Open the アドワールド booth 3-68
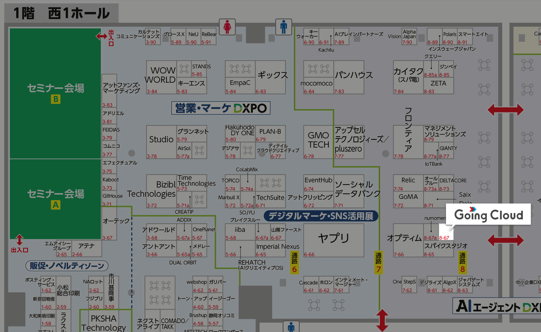 161,232
